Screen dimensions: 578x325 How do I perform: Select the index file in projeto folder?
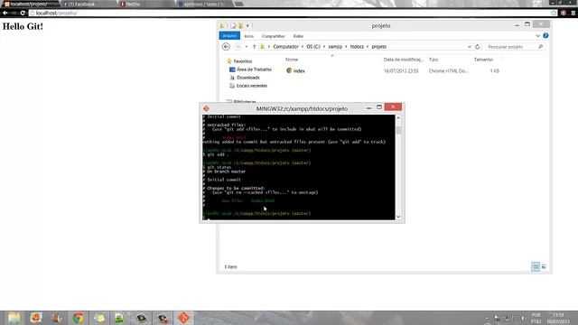click(295, 70)
